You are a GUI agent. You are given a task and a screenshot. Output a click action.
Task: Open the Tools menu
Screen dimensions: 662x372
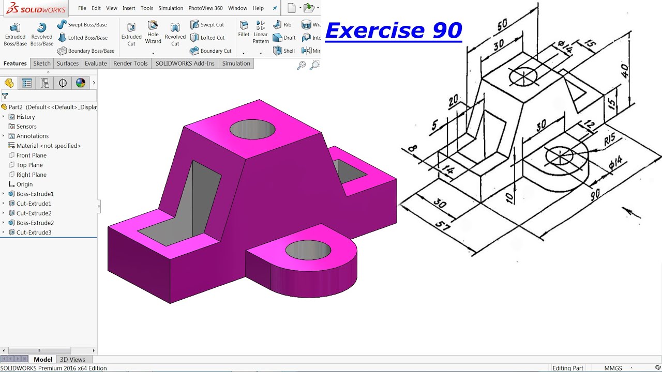click(x=147, y=8)
